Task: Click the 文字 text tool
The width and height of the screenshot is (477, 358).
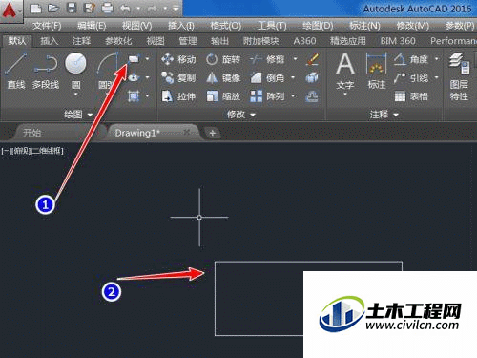Action: coord(345,73)
